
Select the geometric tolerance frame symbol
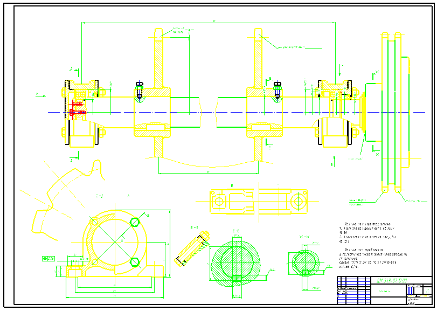click(48, 259)
